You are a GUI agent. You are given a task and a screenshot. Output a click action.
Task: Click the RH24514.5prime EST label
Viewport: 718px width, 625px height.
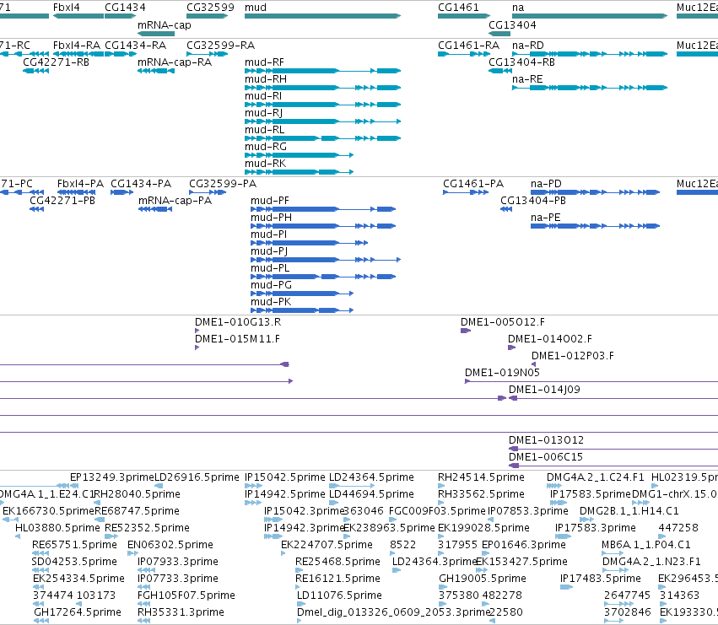(481, 477)
